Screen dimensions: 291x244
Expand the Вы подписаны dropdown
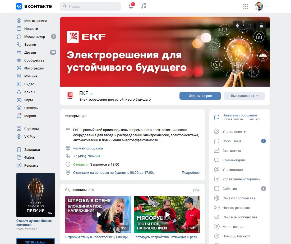click(x=244, y=96)
